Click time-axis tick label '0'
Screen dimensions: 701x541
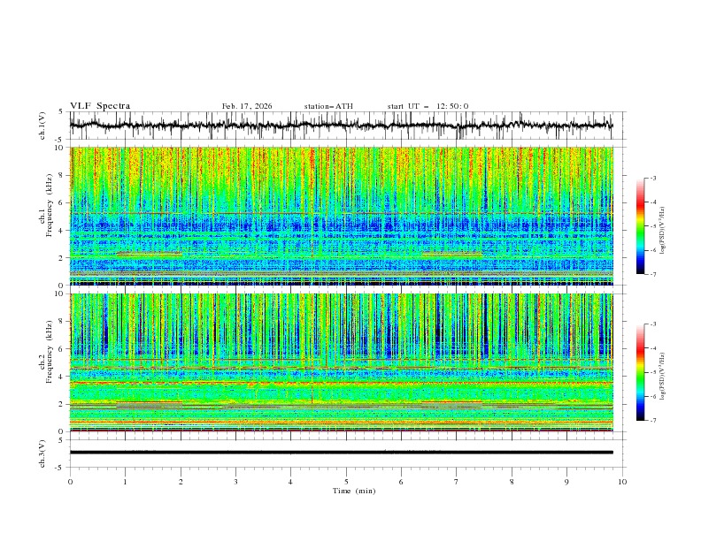pyautogui.click(x=70, y=482)
